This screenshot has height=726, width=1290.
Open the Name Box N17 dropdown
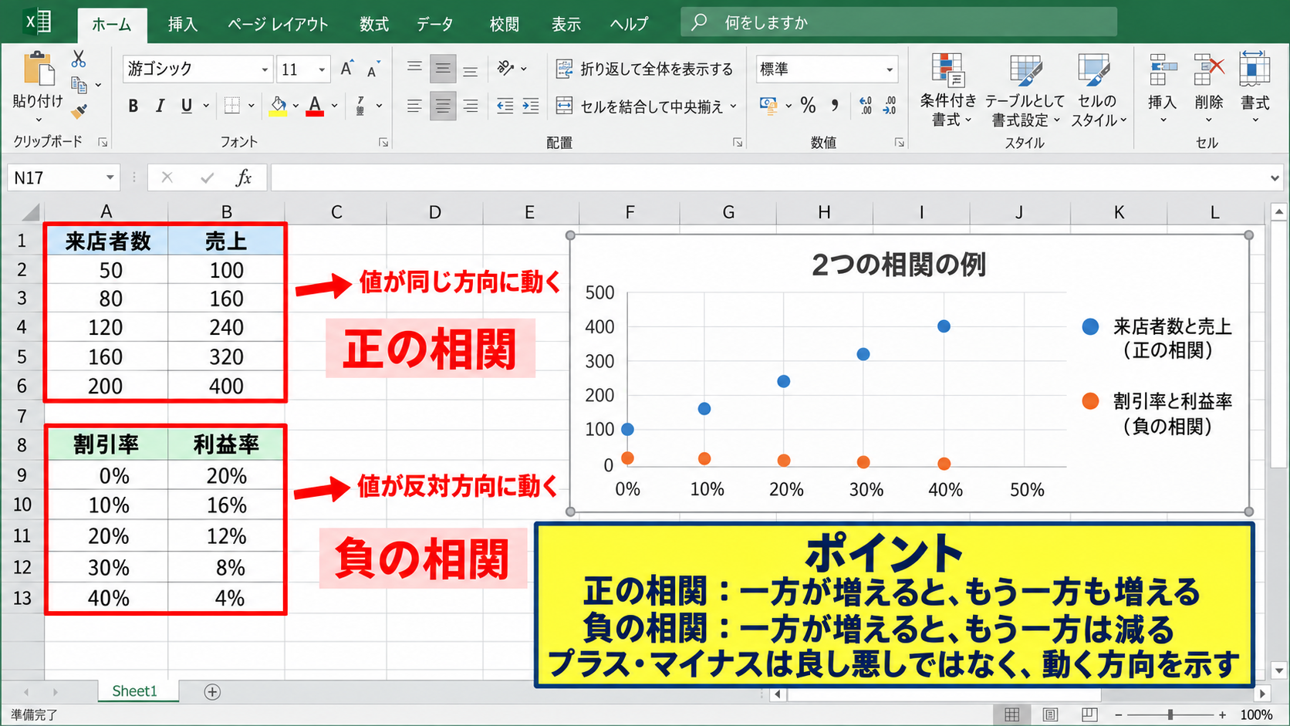click(x=110, y=177)
